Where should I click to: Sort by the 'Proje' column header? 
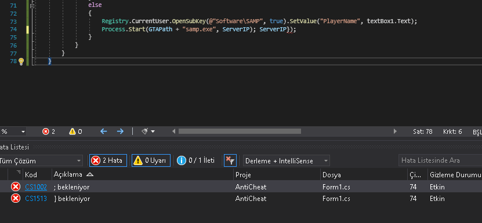[277, 175]
